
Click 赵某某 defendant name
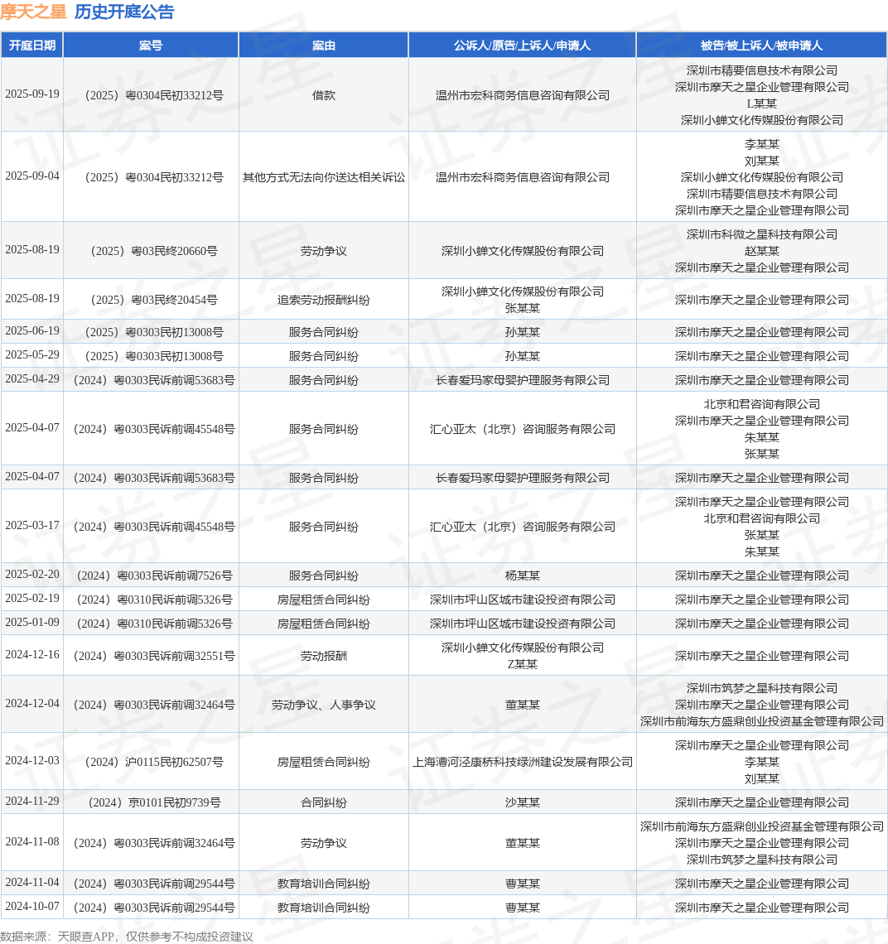click(x=761, y=251)
